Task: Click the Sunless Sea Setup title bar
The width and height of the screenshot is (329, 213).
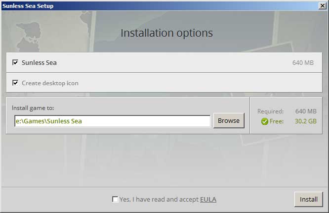Action: [x=160, y=5]
